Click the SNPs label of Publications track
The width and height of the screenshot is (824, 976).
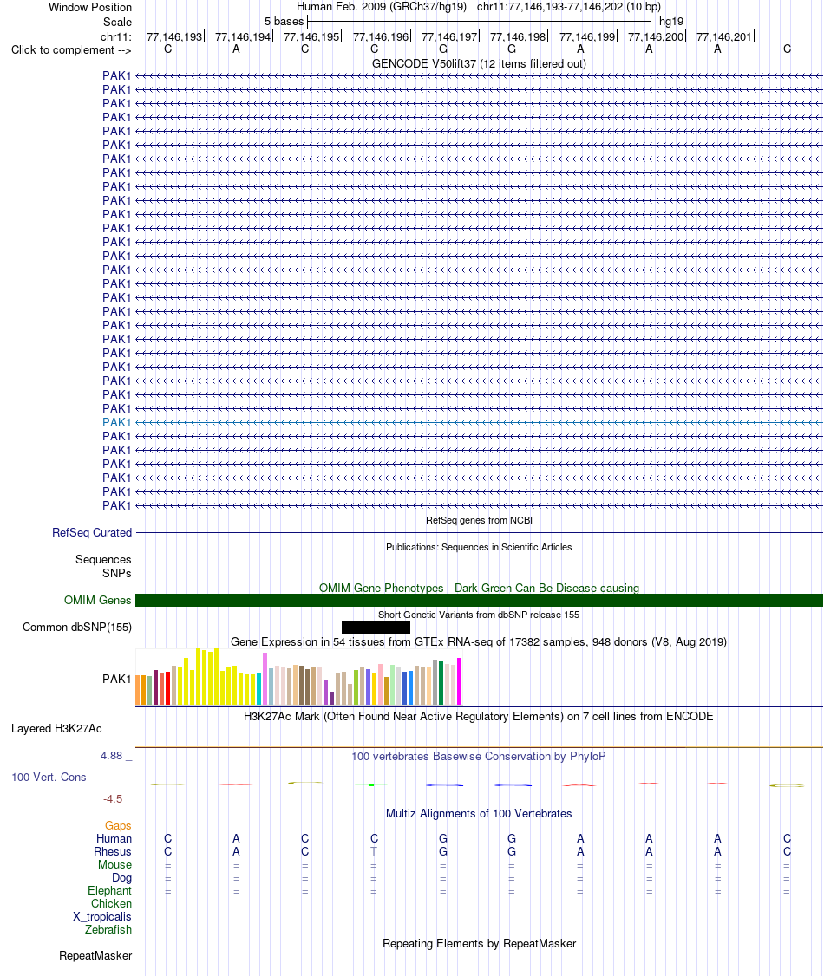pos(117,573)
